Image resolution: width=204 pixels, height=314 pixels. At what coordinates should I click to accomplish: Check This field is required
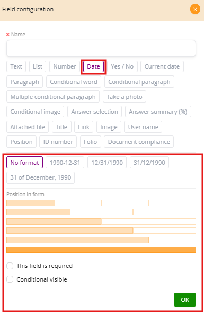(10, 266)
